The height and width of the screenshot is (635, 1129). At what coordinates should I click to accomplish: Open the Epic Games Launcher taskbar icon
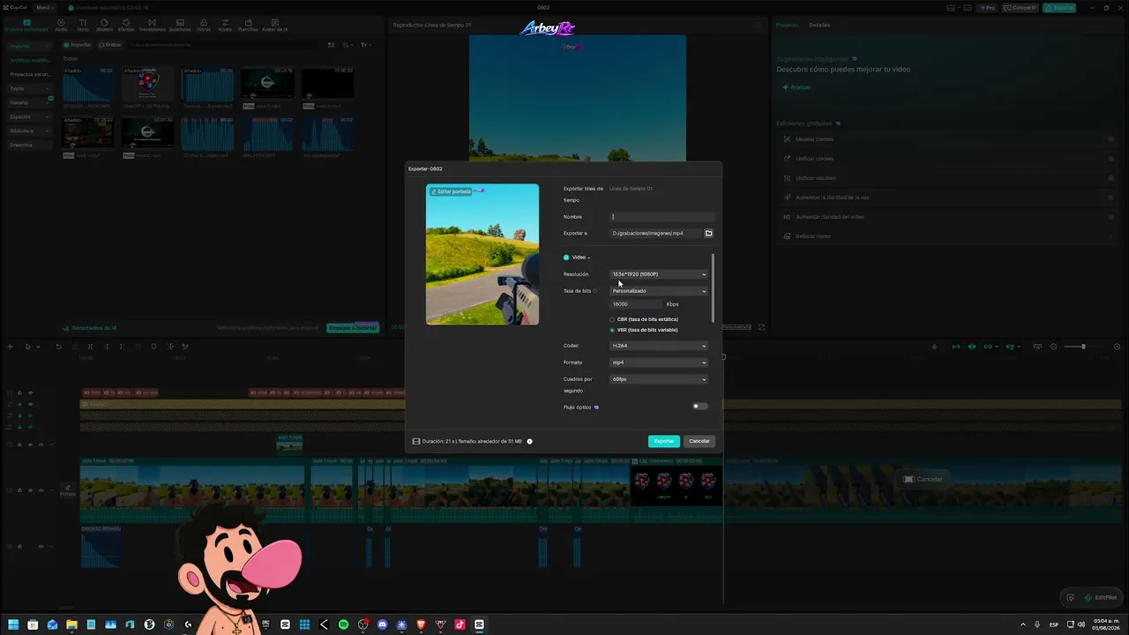click(x=265, y=624)
